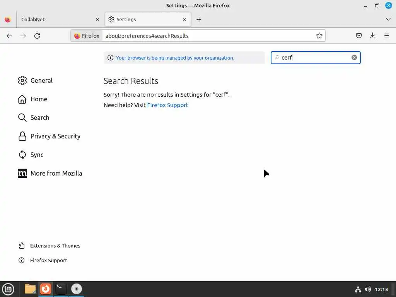The width and height of the screenshot is (396, 297).
Task: Open Extensions & Themes from the sidebar
Action: [49, 246]
